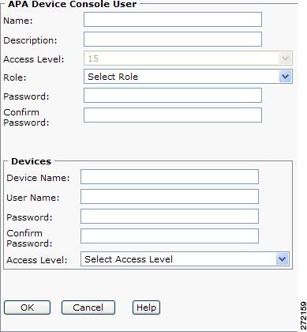
Task: Open the Select Role dropdown
Action: (x=188, y=77)
